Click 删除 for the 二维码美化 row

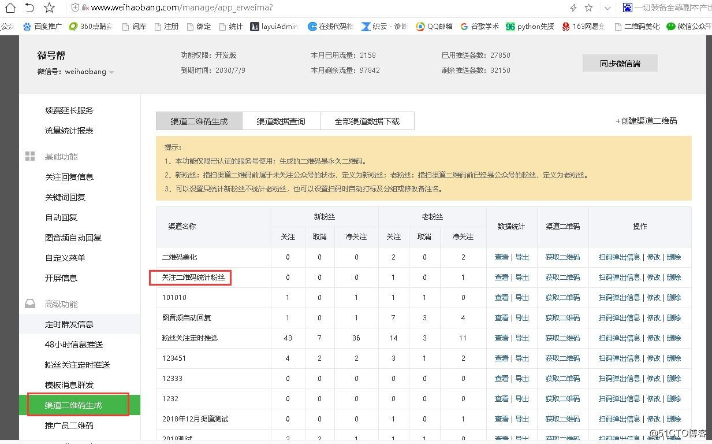674,257
